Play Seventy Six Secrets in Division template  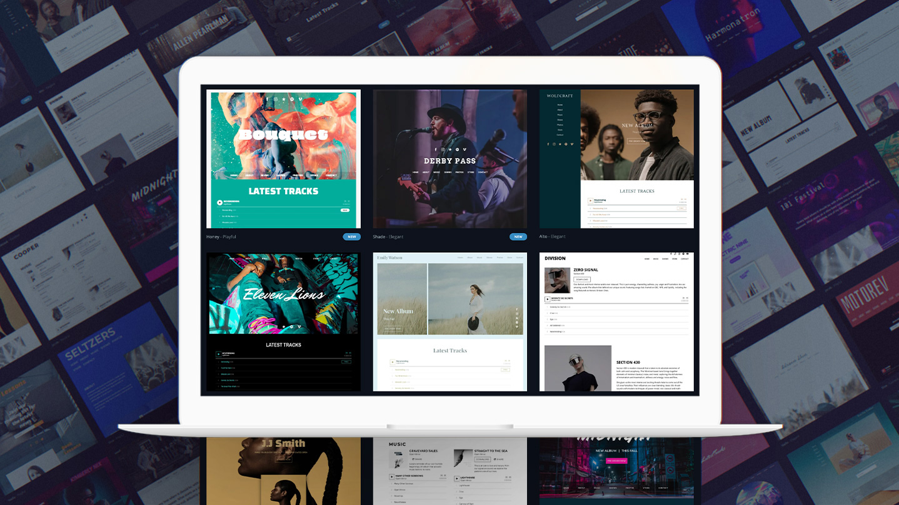point(548,299)
